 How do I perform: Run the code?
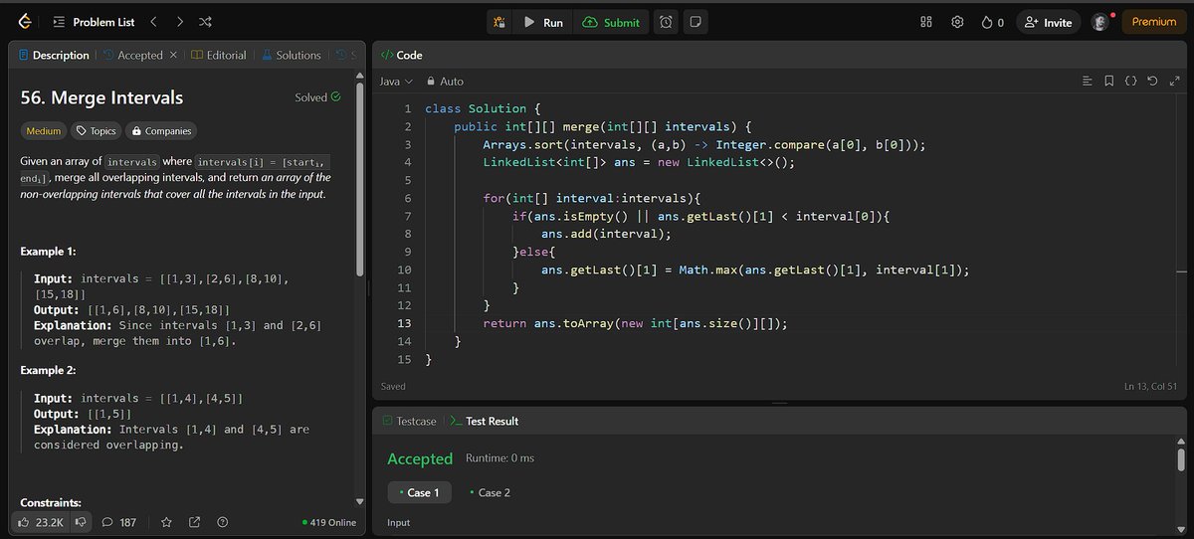coord(544,22)
